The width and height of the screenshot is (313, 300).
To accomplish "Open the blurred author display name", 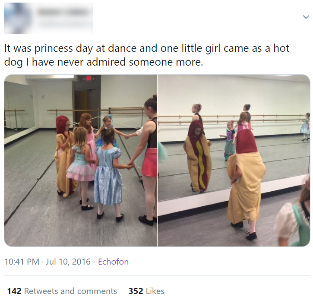I will 63,12.
